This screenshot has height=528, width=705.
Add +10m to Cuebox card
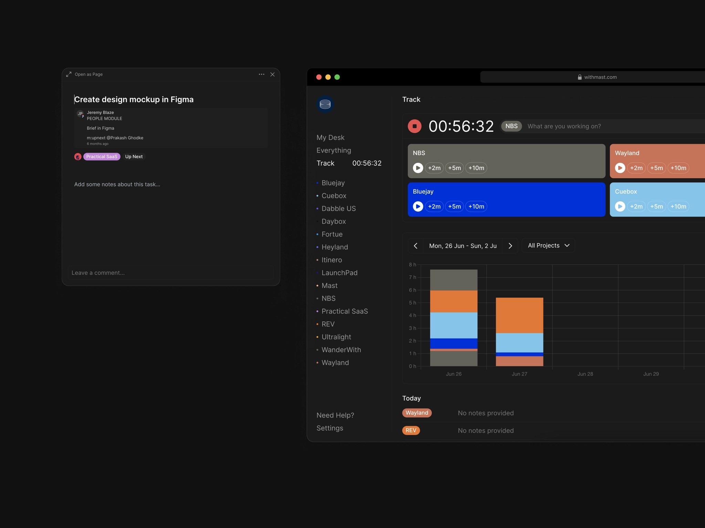[x=678, y=206]
